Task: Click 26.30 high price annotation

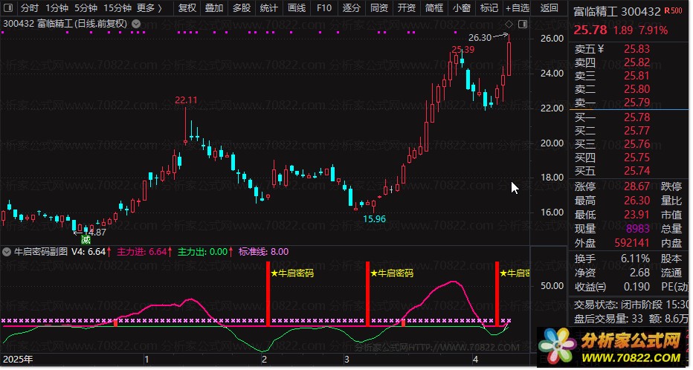Action: coord(480,38)
